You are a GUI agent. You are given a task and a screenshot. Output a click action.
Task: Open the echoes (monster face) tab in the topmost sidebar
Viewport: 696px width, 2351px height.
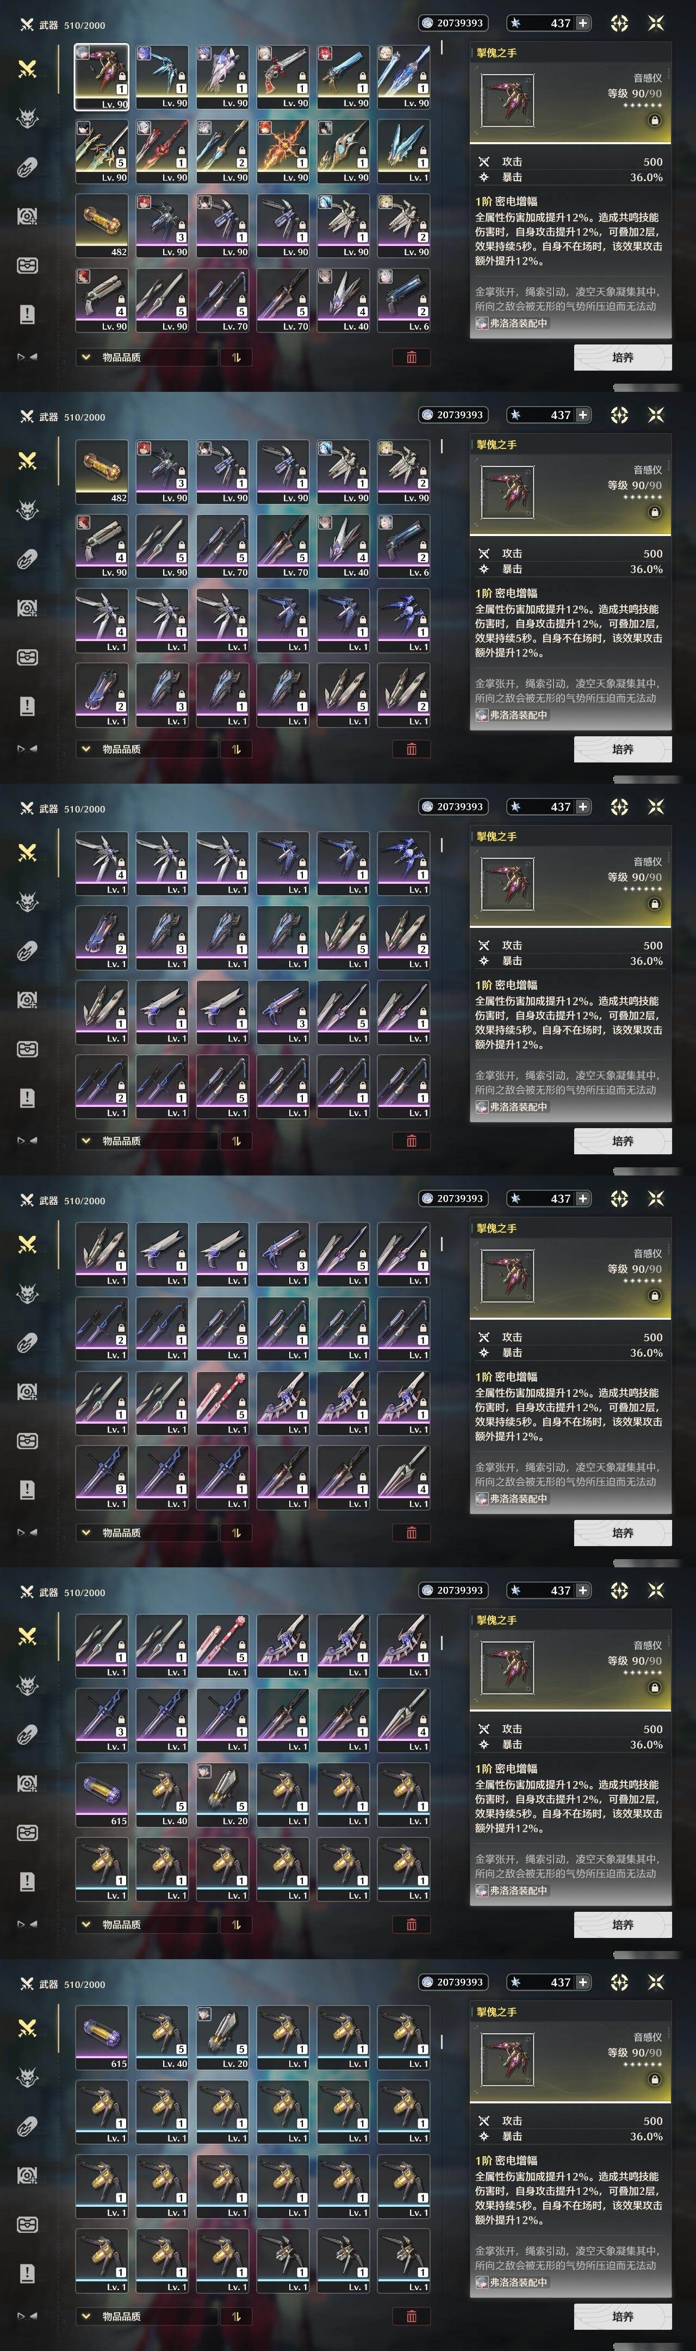(x=27, y=118)
